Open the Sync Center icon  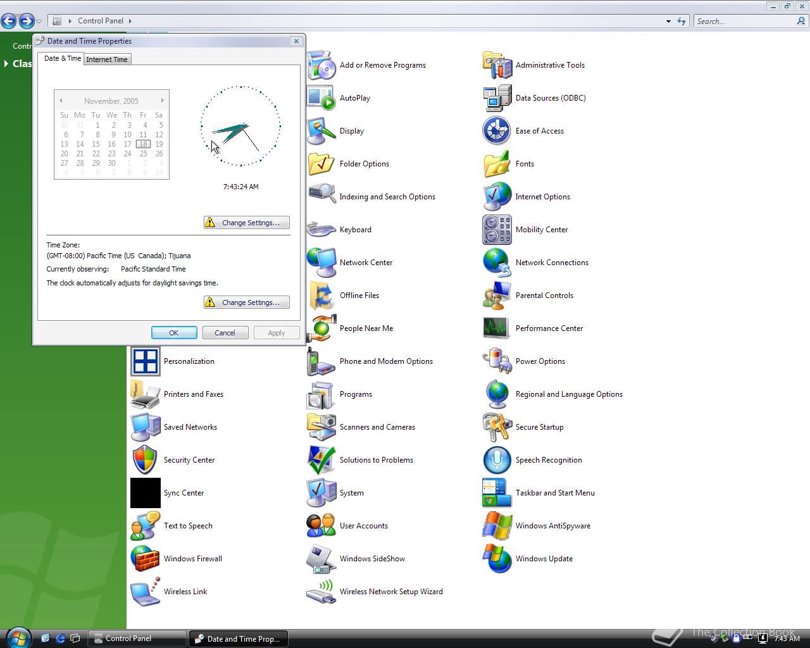click(146, 492)
